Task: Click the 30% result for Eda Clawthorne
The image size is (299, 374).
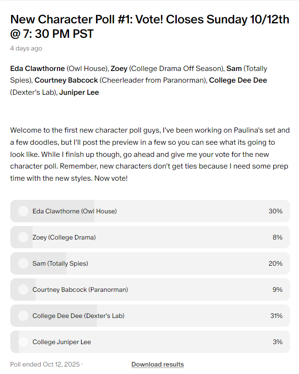Action: [275, 211]
